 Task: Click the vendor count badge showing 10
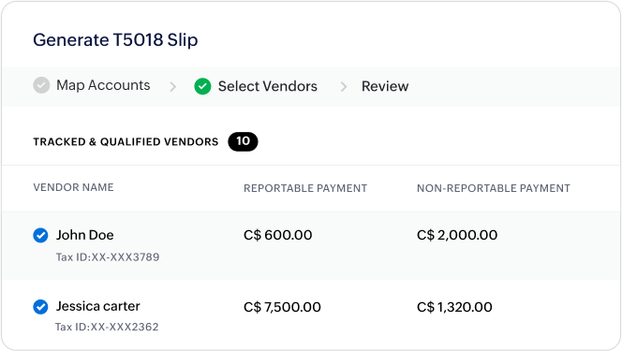point(243,141)
